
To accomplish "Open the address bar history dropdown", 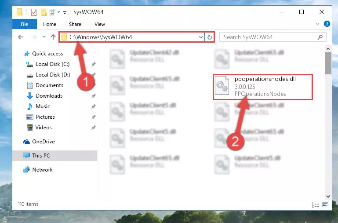I will click(x=201, y=37).
